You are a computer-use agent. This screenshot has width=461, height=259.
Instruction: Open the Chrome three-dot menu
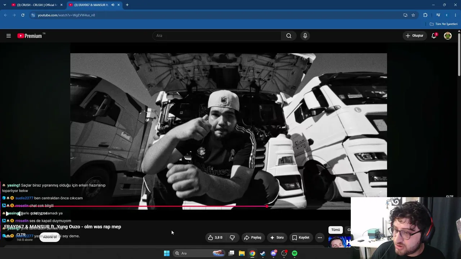[x=456, y=15]
